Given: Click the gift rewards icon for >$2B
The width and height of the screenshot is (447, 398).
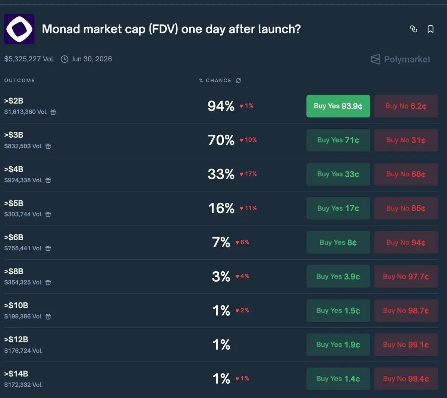Looking at the screenshot, I should pyautogui.click(x=53, y=112).
